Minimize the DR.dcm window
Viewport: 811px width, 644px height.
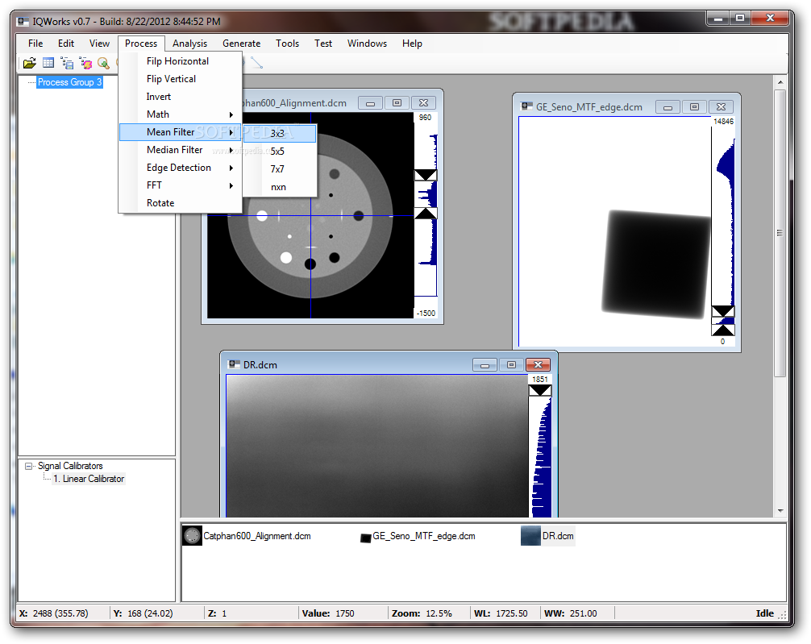click(x=485, y=364)
